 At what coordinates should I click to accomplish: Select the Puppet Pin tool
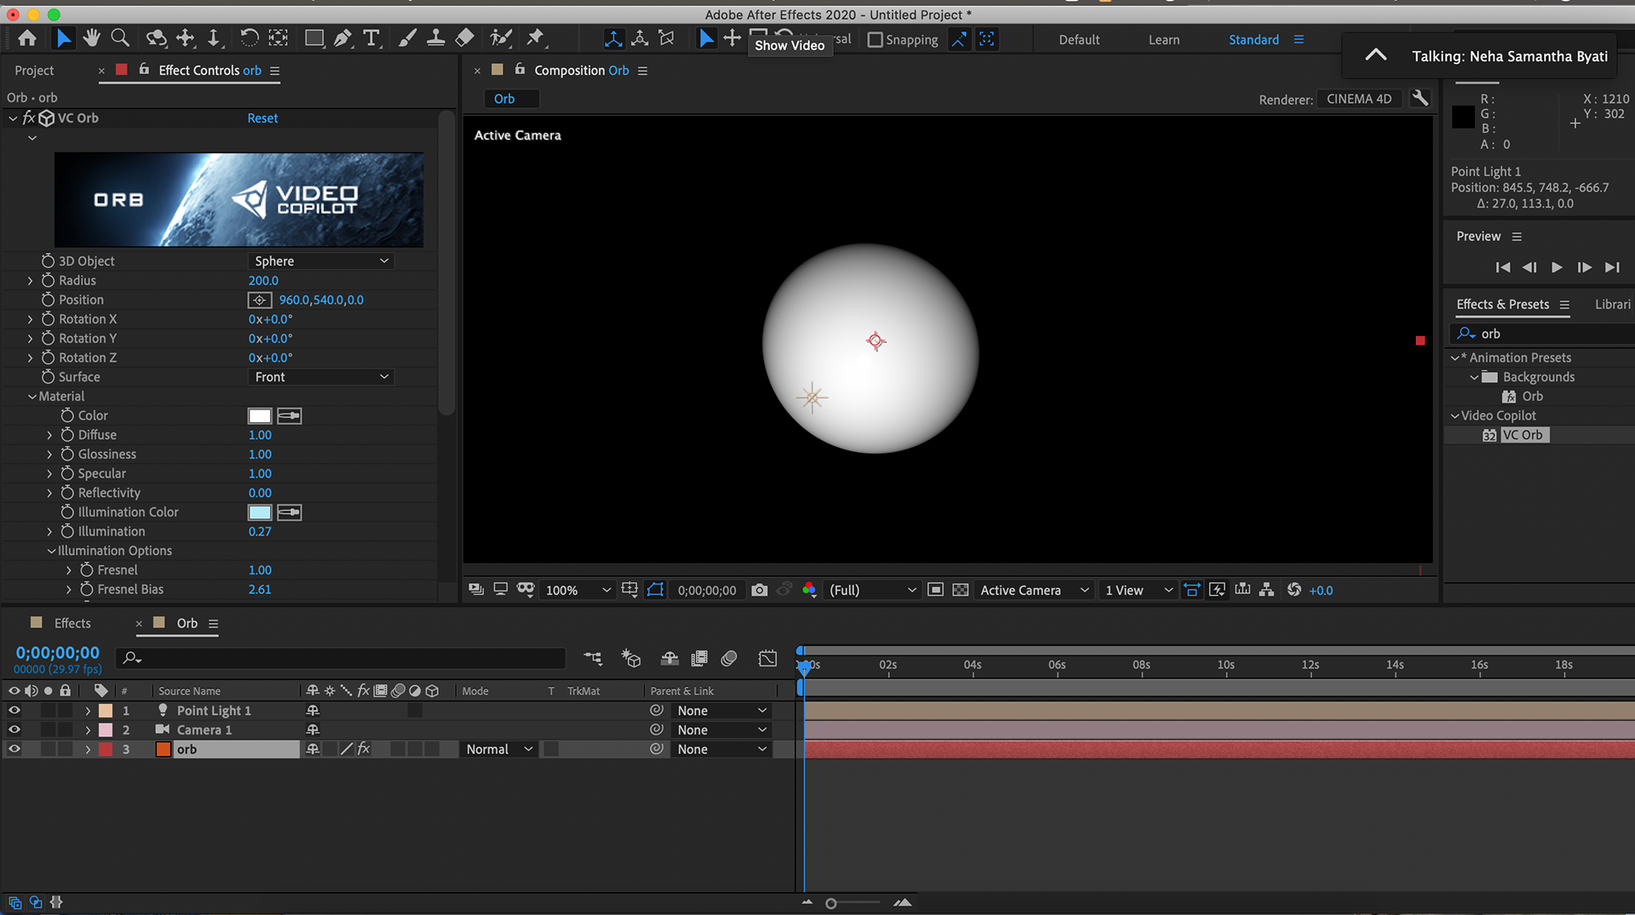pos(535,38)
